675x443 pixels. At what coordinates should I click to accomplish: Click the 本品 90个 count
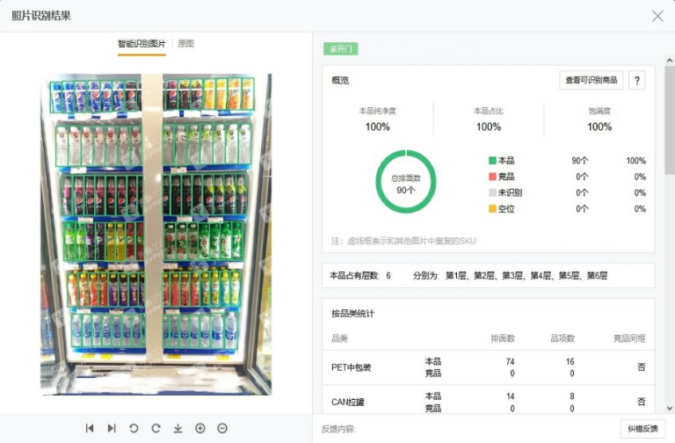coord(579,161)
